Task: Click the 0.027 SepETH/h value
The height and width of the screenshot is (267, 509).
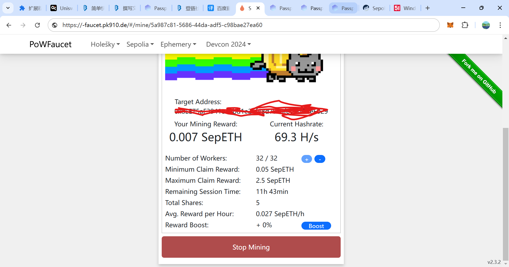Action: click(x=280, y=214)
